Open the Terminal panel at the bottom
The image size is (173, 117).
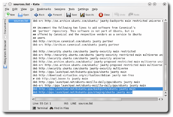40,108
